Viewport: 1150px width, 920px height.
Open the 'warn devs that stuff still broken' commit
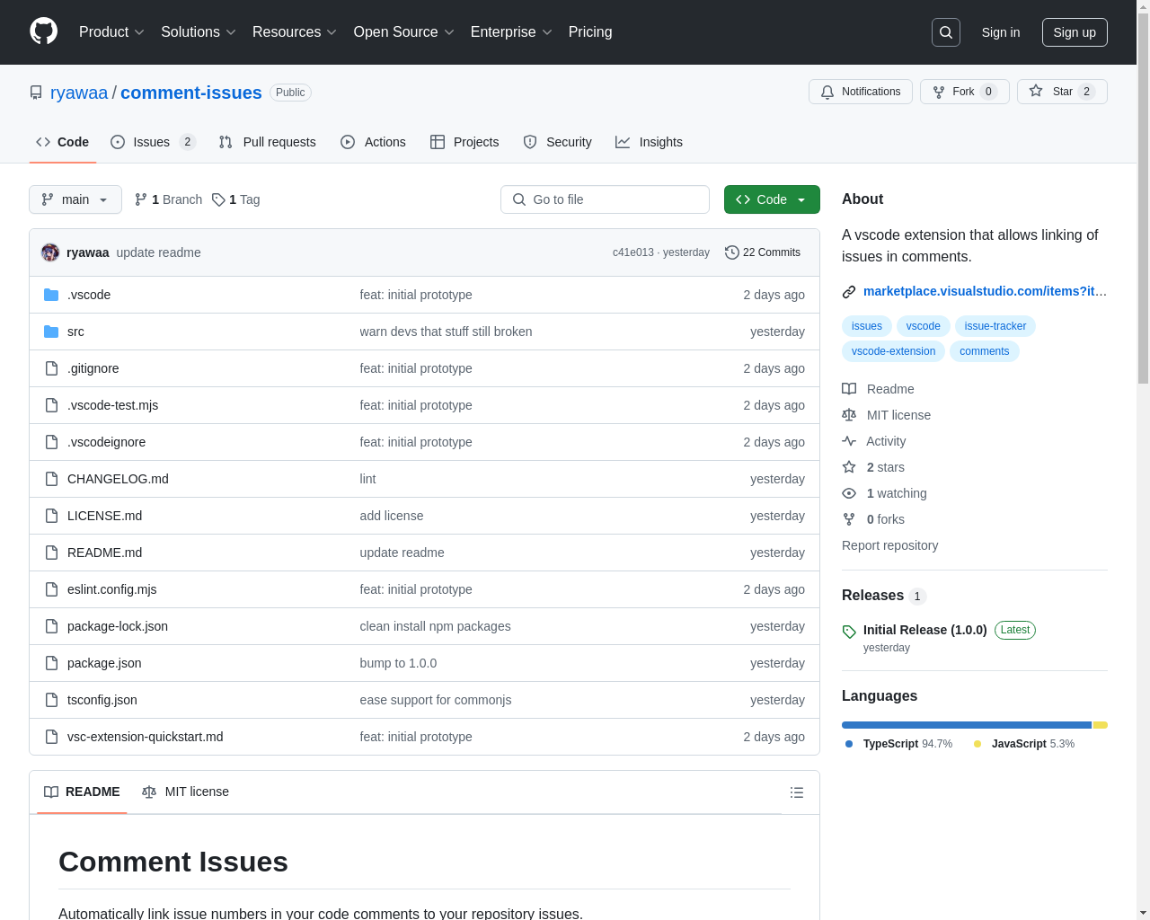446,332
